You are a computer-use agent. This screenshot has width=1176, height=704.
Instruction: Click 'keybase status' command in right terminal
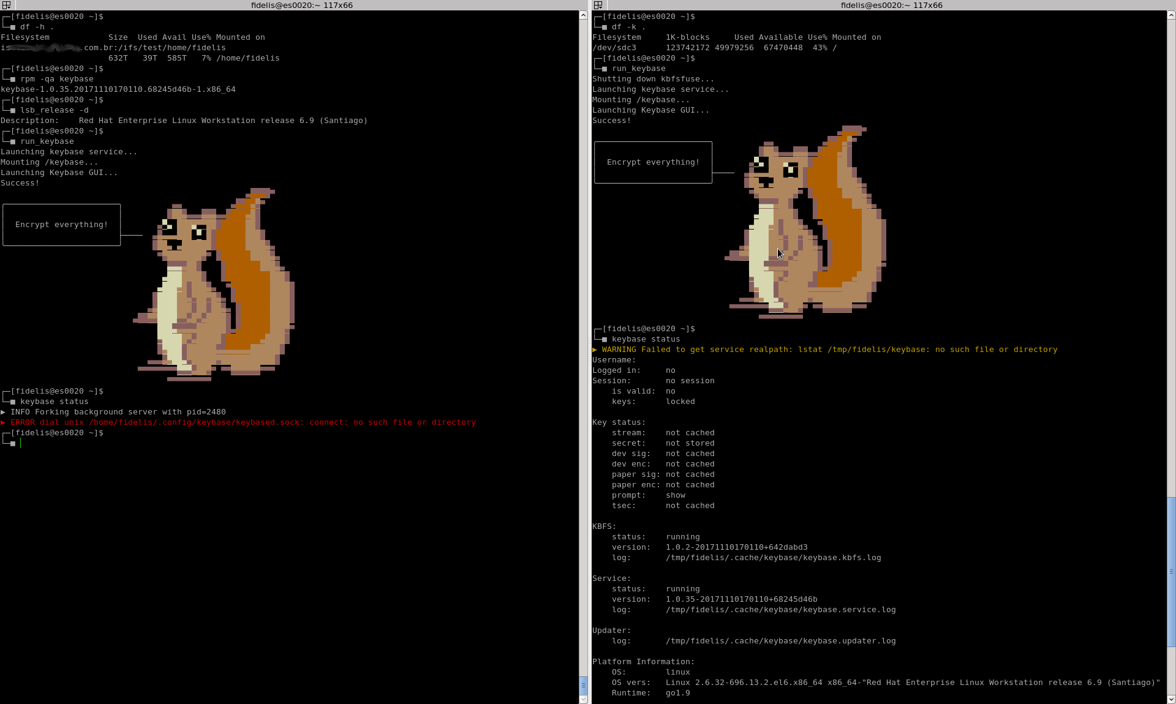pyautogui.click(x=646, y=339)
